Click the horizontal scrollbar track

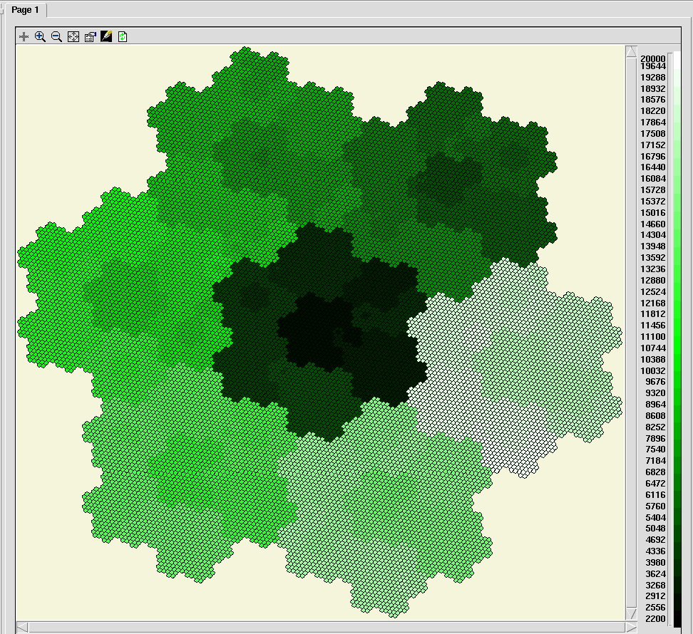click(x=327, y=627)
